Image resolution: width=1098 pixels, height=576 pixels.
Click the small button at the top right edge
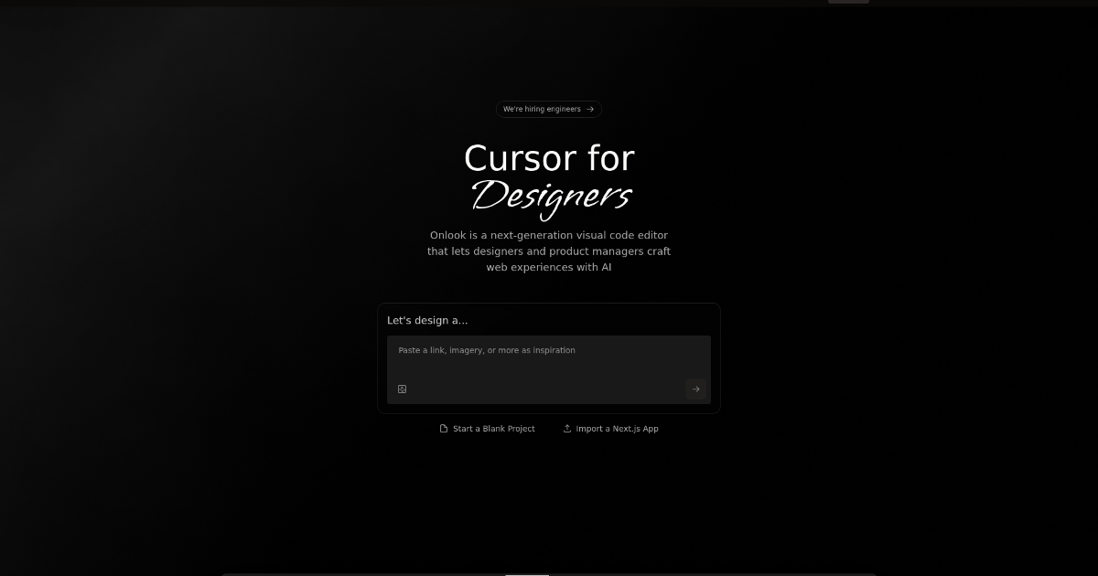[847, 2]
